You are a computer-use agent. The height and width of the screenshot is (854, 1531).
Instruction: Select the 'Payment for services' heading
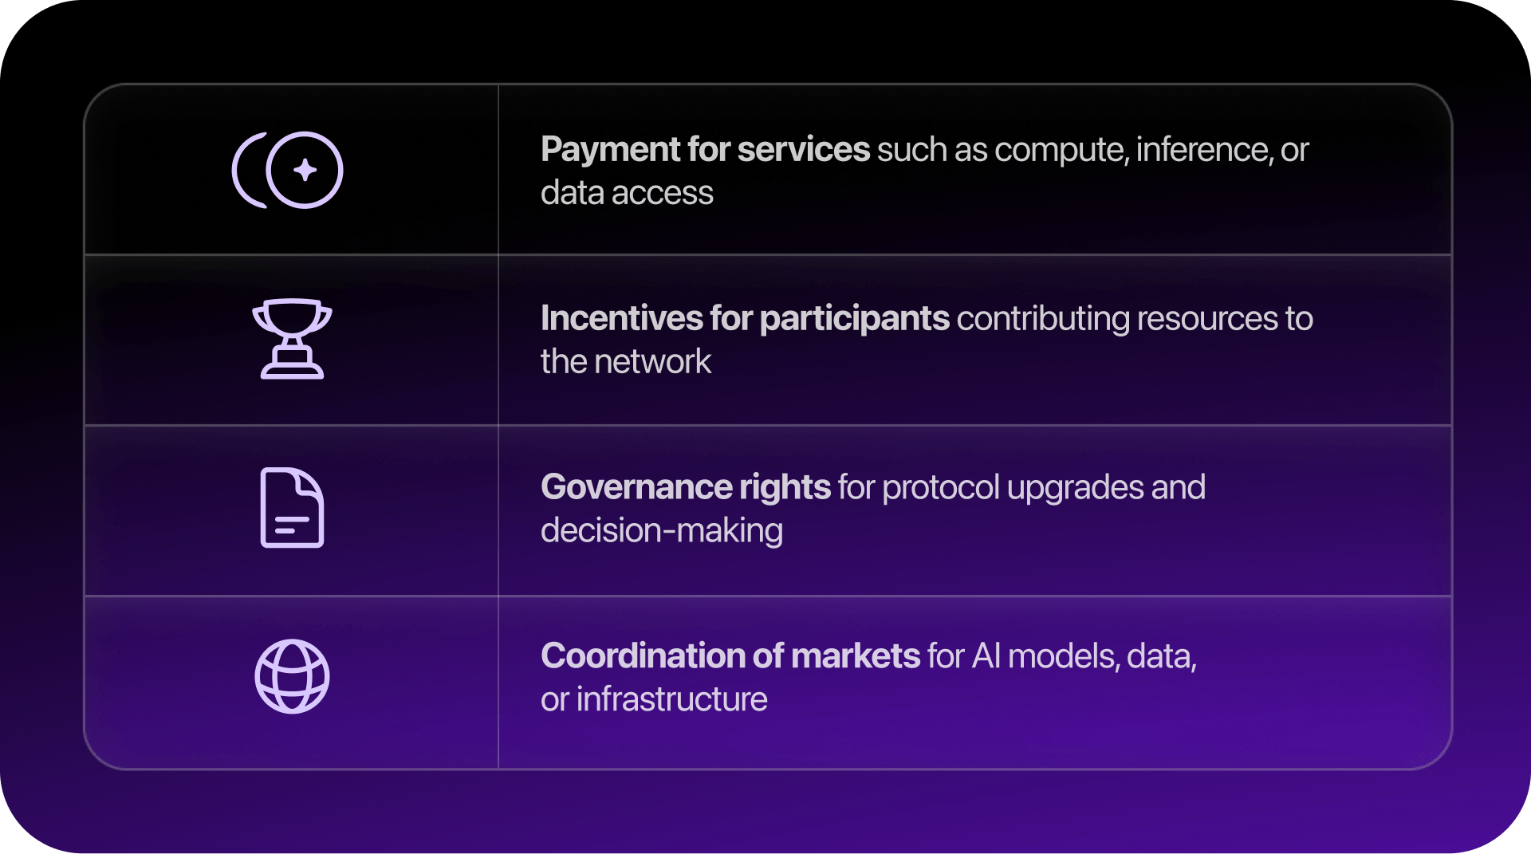pyautogui.click(x=705, y=150)
